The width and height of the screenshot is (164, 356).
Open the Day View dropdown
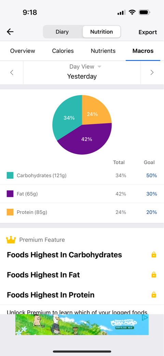(x=85, y=66)
